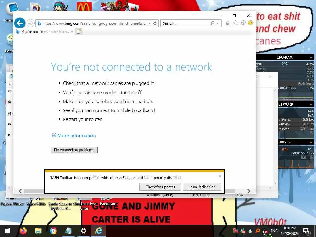Dismiss the MSN Toolbar notification
This screenshot has width=316, height=237.
(220, 176)
